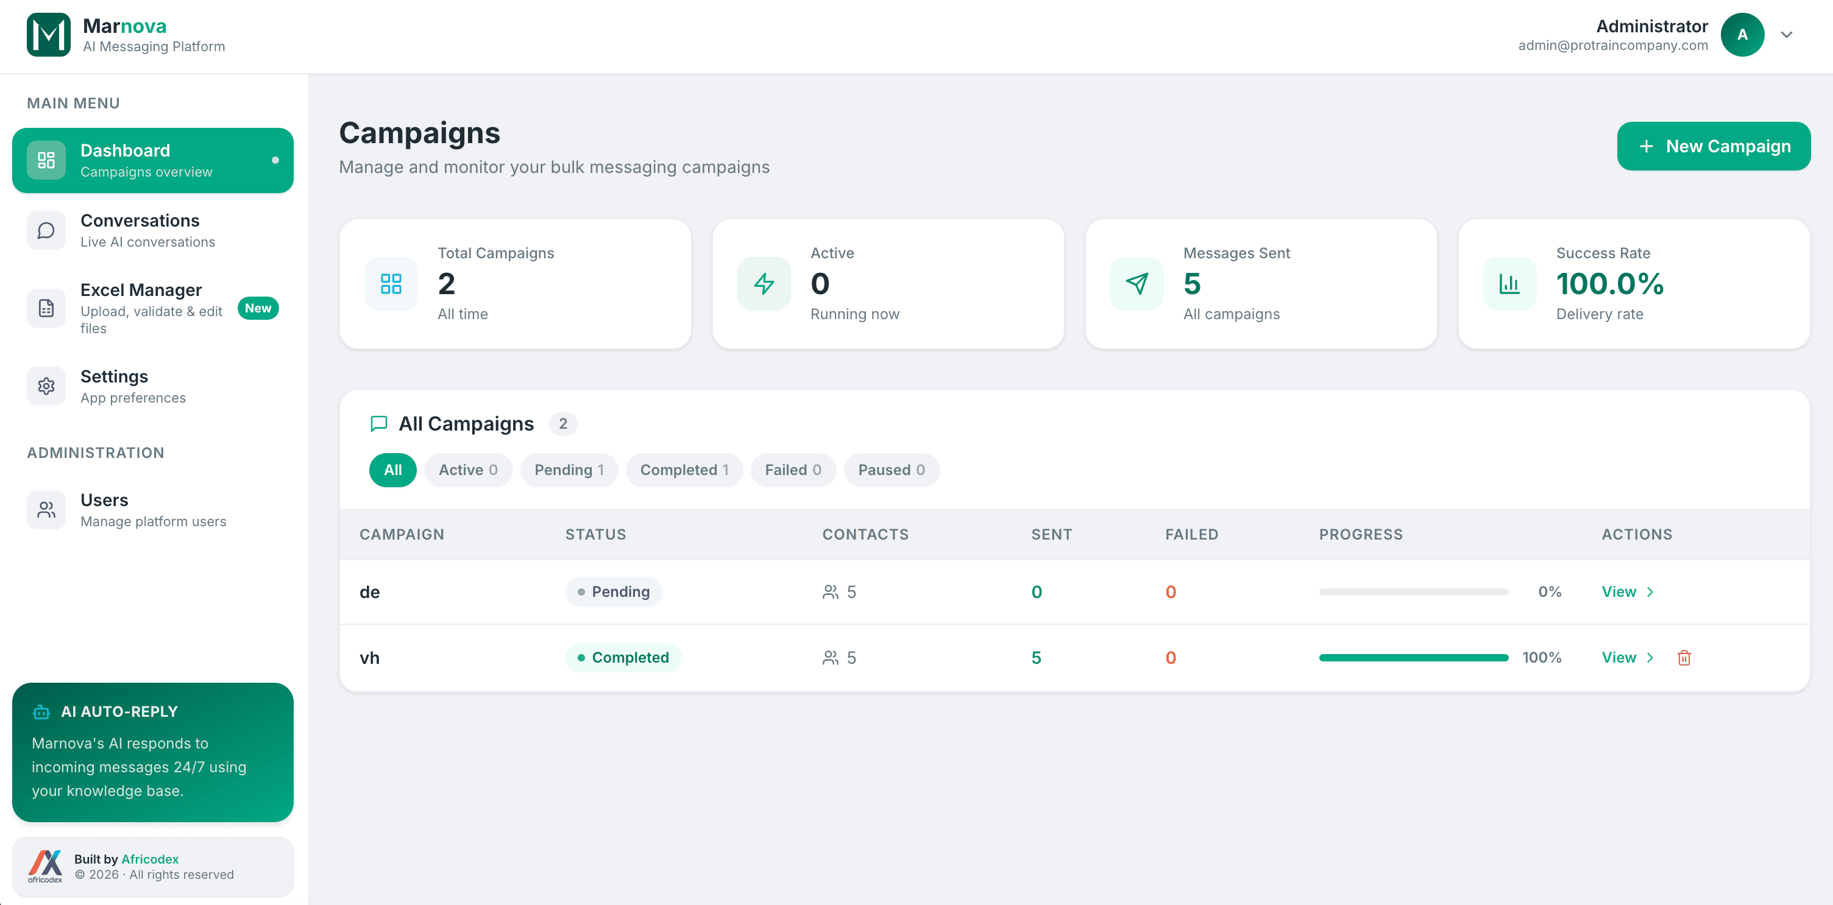Click the Dashboard grid icon in sidebar
Image resolution: width=1833 pixels, height=905 pixels.
tap(46, 160)
